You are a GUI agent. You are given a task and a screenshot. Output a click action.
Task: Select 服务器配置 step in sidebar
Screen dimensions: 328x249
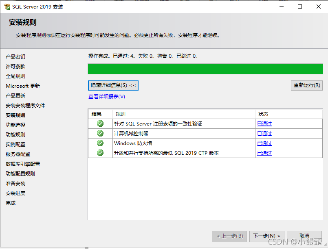[x=18, y=154]
